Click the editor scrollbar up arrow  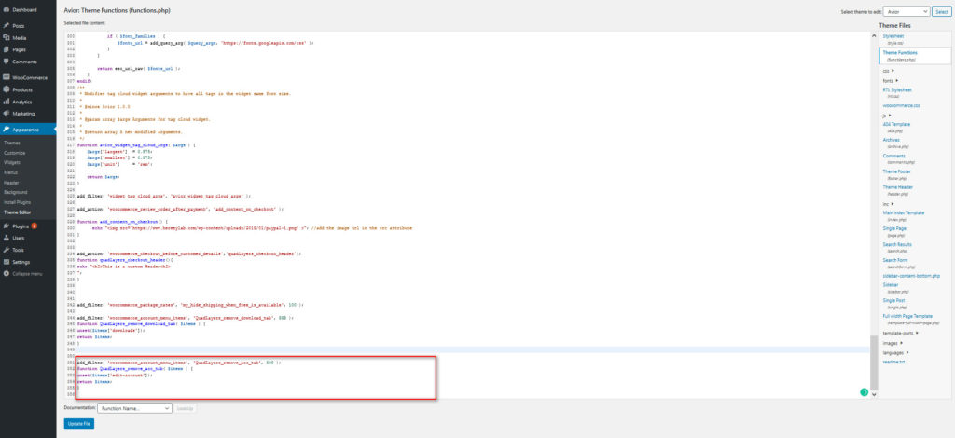873,35
